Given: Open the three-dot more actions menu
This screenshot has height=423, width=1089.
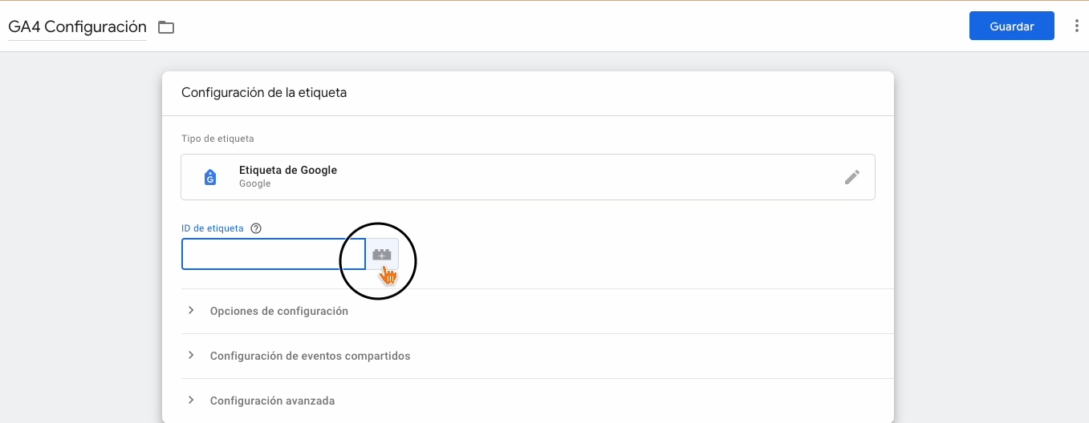Looking at the screenshot, I should (x=1076, y=26).
